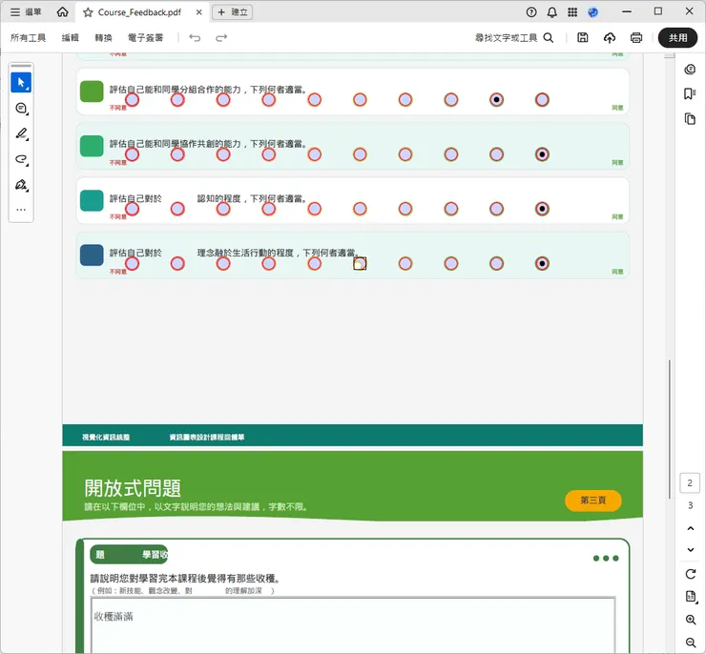Open the user profile avatar
This screenshot has width=706, height=654.
click(x=593, y=12)
